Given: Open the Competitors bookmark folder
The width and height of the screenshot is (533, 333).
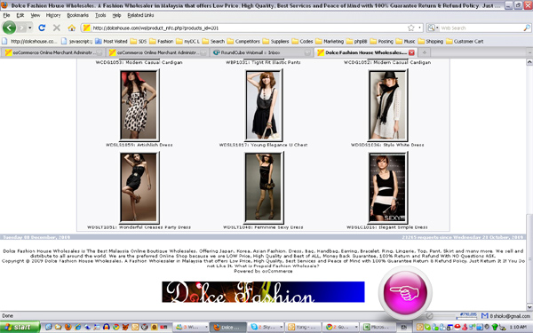Looking at the screenshot, I should pos(243,42).
